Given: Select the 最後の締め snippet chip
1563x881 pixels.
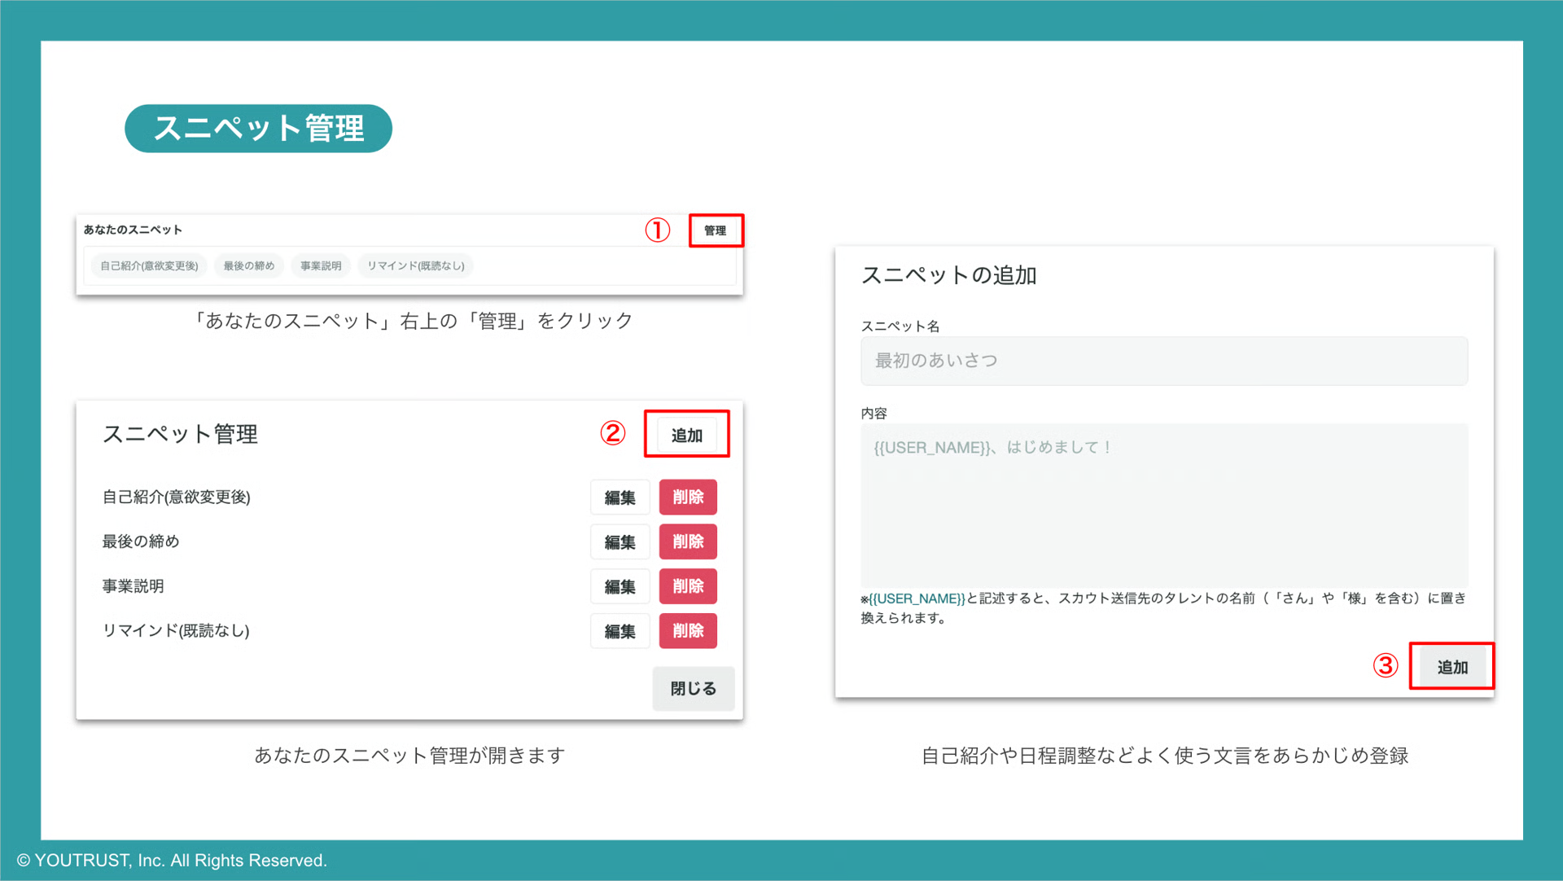Looking at the screenshot, I should click(x=249, y=265).
